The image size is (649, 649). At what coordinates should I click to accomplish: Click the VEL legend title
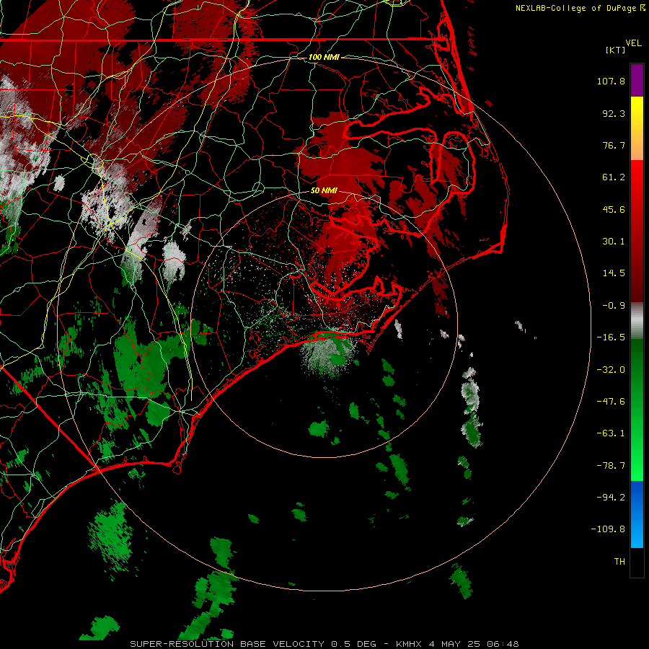coord(633,43)
